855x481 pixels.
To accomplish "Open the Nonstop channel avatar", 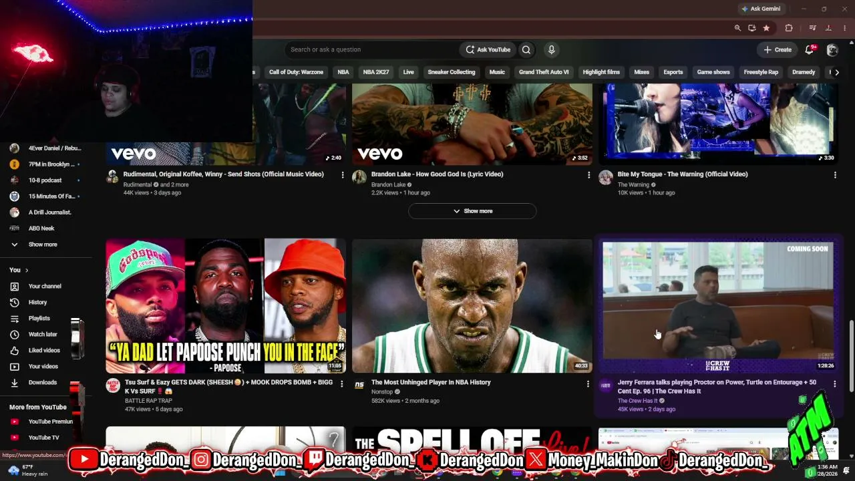I will pyautogui.click(x=359, y=385).
